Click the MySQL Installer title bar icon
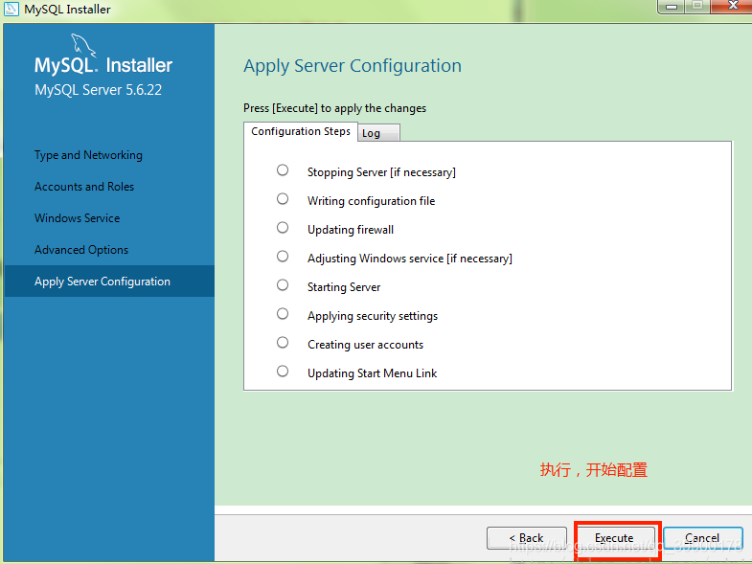The height and width of the screenshot is (564, 752). [11, 9]
